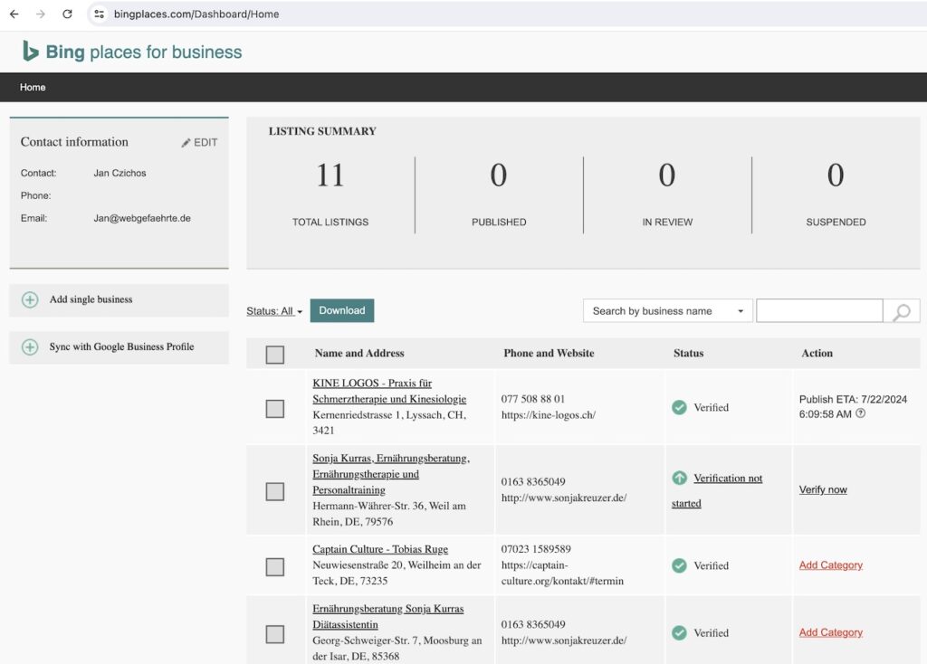Click verified checkmark icon in KINE LOGOS row

click(x=679, y=407)
